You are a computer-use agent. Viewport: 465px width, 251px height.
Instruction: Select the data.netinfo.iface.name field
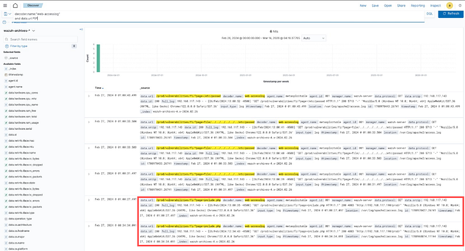[x=22, y=153]
